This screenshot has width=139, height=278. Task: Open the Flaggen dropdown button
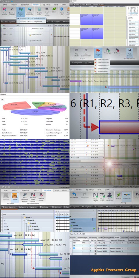[98, 52]
